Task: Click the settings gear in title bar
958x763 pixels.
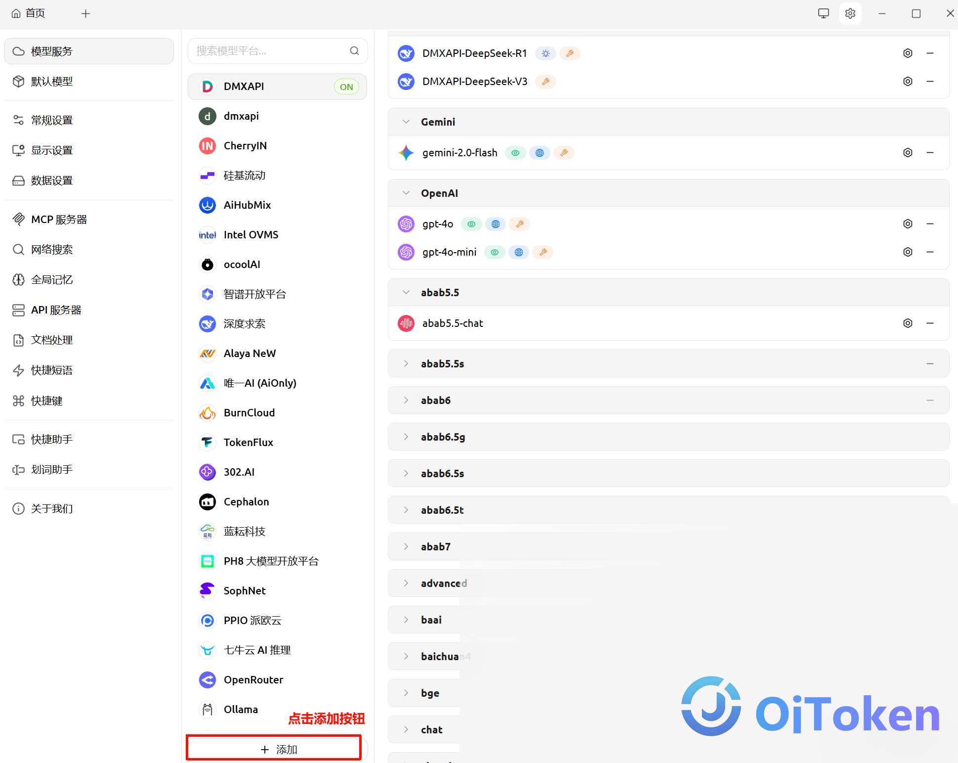Action: tap(850, 13)
